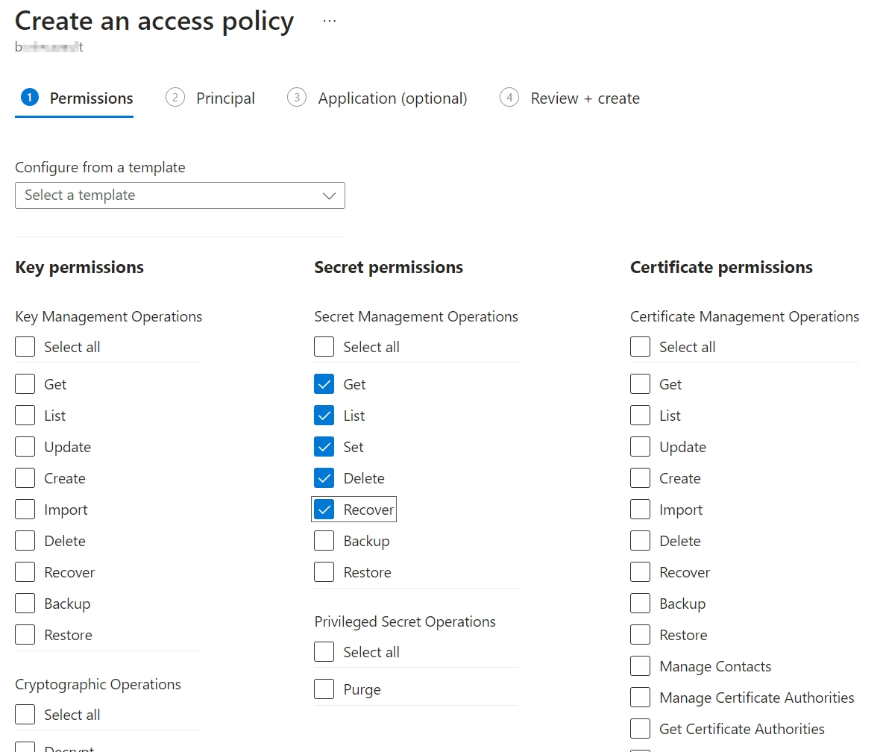Viewport: 886px width, 752px height.
Task: Check the Key permissions Delete box
Action: [x=25, y=541]
